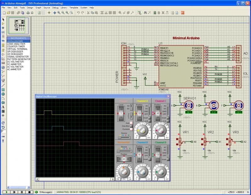Click the Redo toolbar icon
The image size is (251, 195).
[83, 13]
